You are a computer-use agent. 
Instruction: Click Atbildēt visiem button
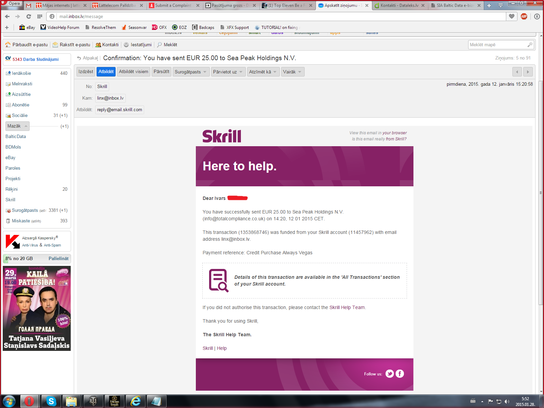134,72
